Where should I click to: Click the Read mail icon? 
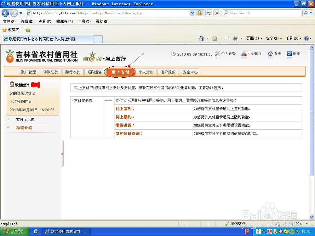click(227, 38)
